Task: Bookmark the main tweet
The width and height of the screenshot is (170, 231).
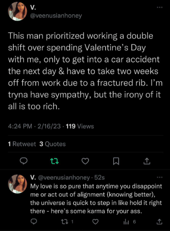Action: pyautogui.click(x=116, y=161)
